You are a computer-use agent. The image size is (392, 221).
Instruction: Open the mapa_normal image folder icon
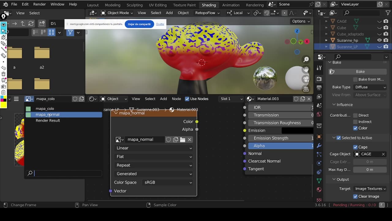[183, 140]
